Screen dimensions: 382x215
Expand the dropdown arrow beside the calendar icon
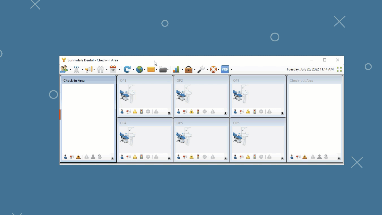(119, 70)
